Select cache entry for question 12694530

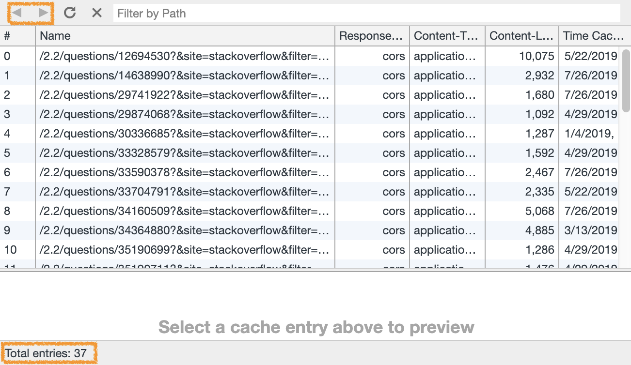184,56
